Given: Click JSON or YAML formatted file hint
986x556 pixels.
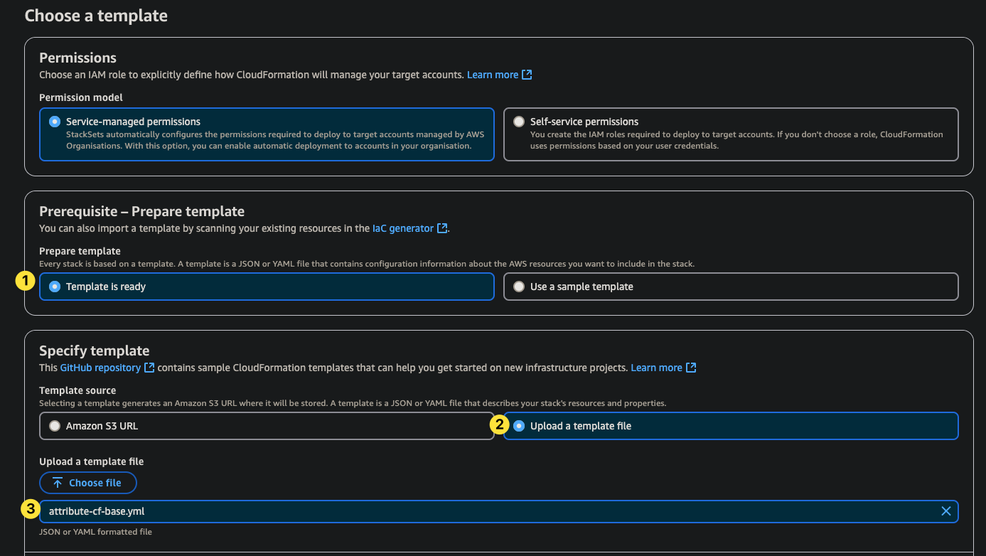Looking at the screenshot, I should click(95, 532).
